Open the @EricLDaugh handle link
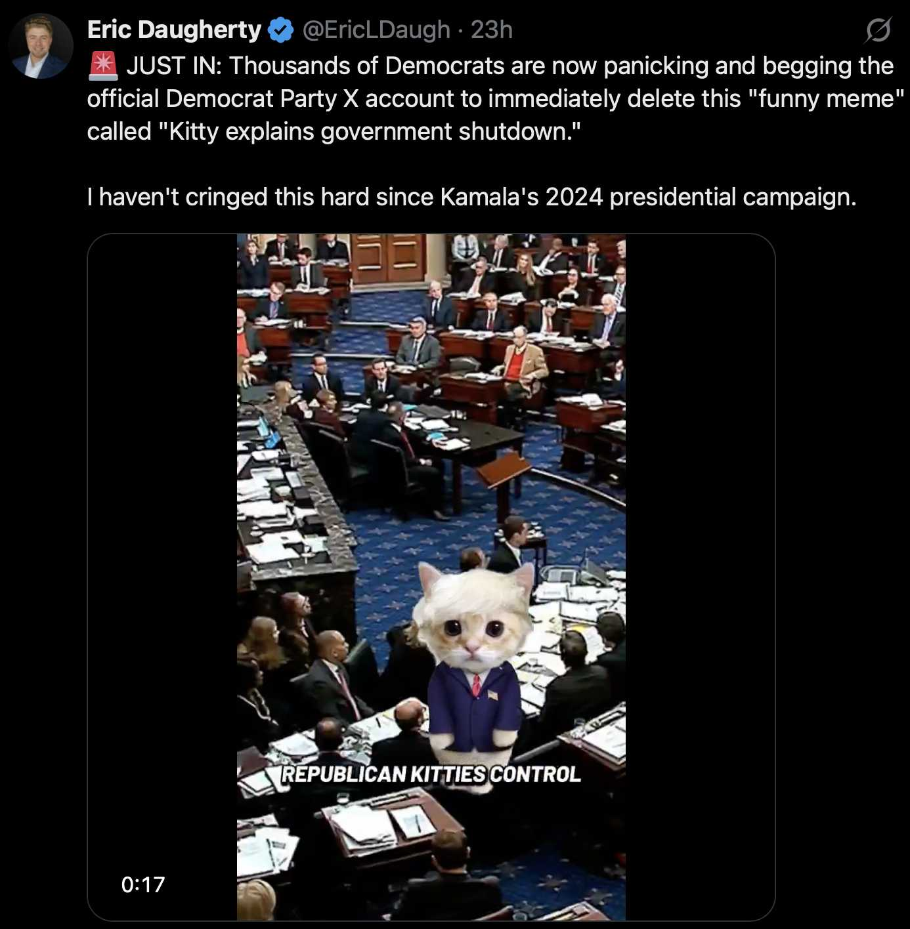 coord(376,30)
